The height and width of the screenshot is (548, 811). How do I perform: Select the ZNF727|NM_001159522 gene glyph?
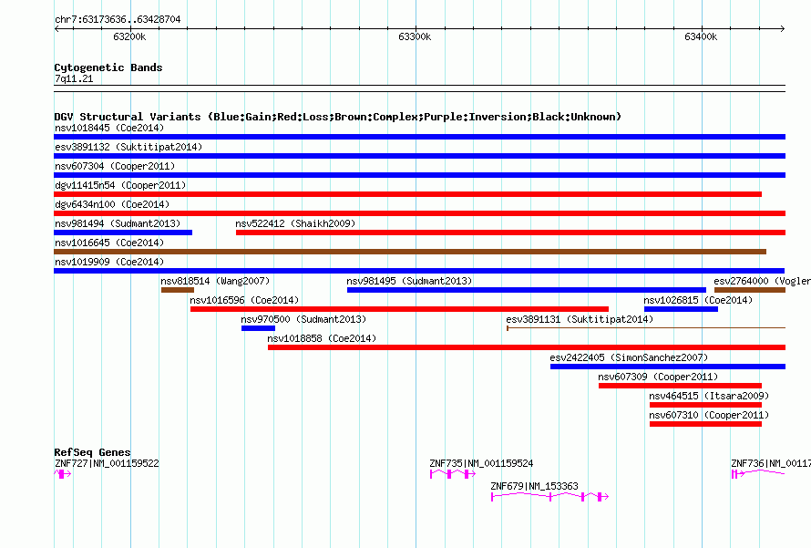(x=63, y=474)
